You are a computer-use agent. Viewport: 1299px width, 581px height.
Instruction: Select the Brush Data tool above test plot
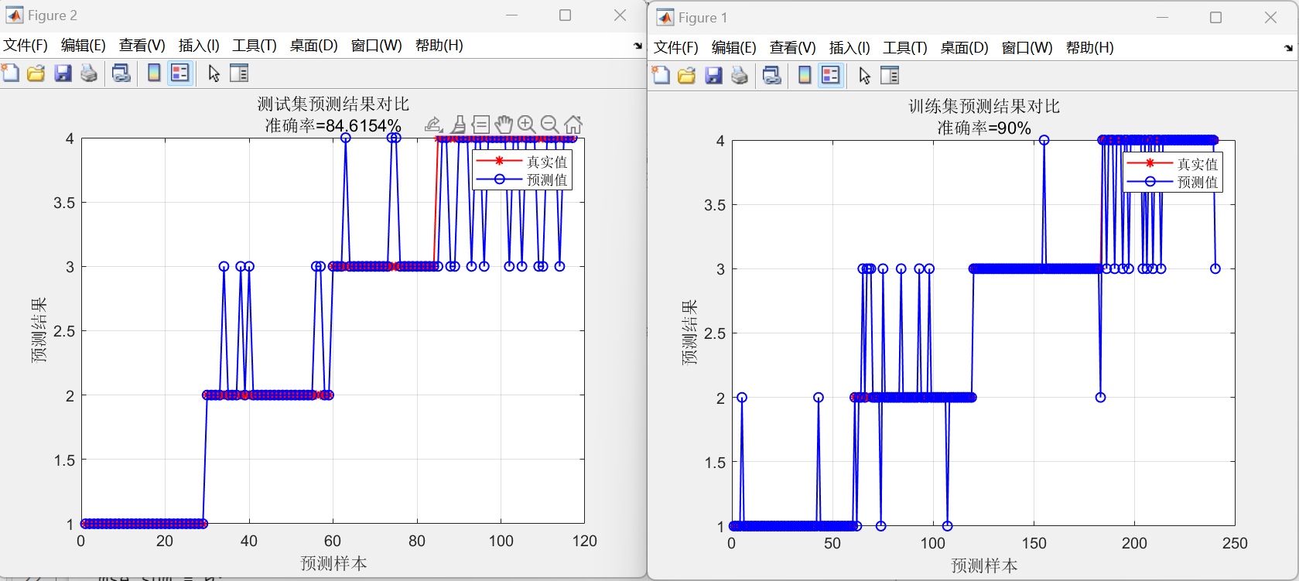coord(458,125)
